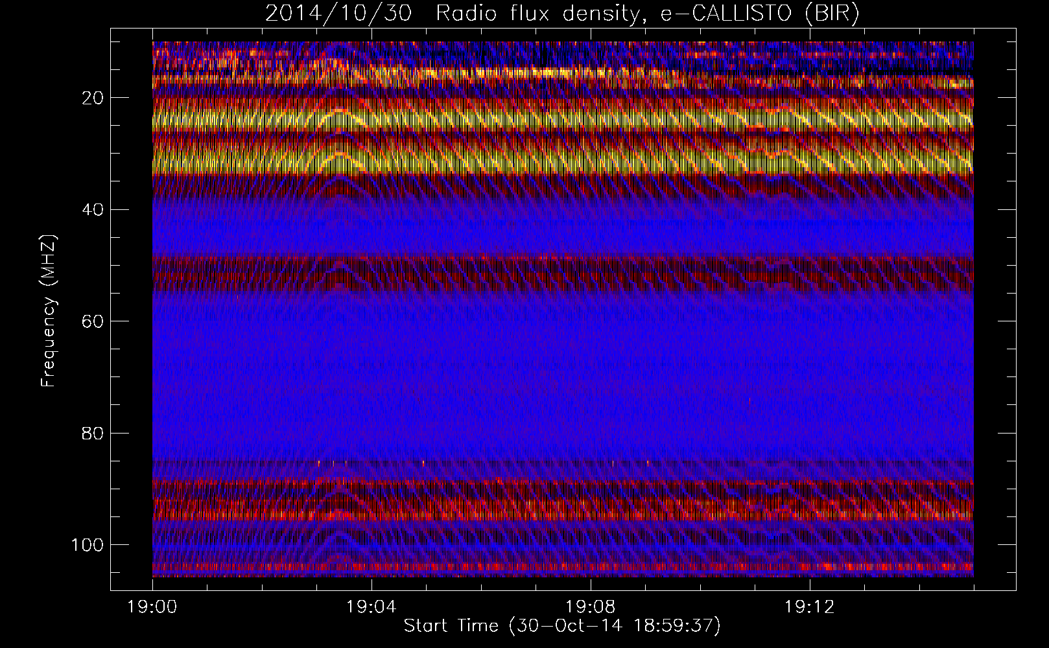Click the '80' frequency tick label
This screenshot has width=1049, height=648.
[x=93, y=433]
